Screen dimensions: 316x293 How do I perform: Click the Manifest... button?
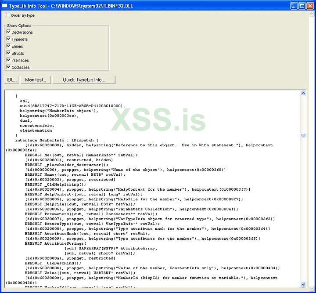click(x=36, y=80)
